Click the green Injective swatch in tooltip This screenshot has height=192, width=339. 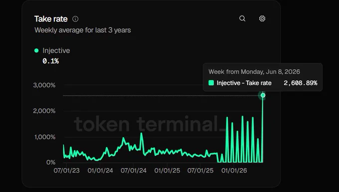211,83
